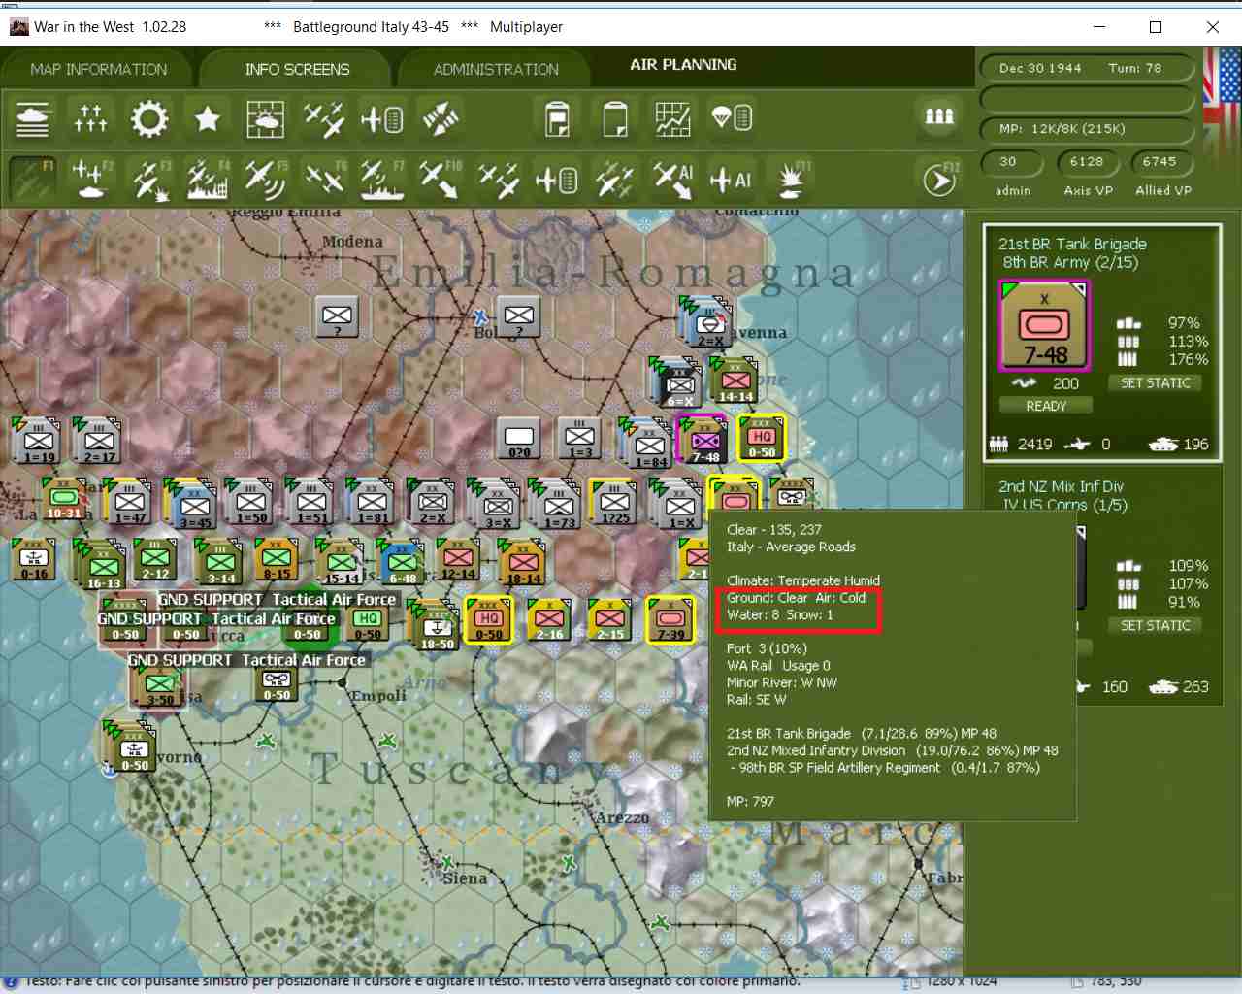
Task: Click the parachute list icon
Action: click(731, 118)
